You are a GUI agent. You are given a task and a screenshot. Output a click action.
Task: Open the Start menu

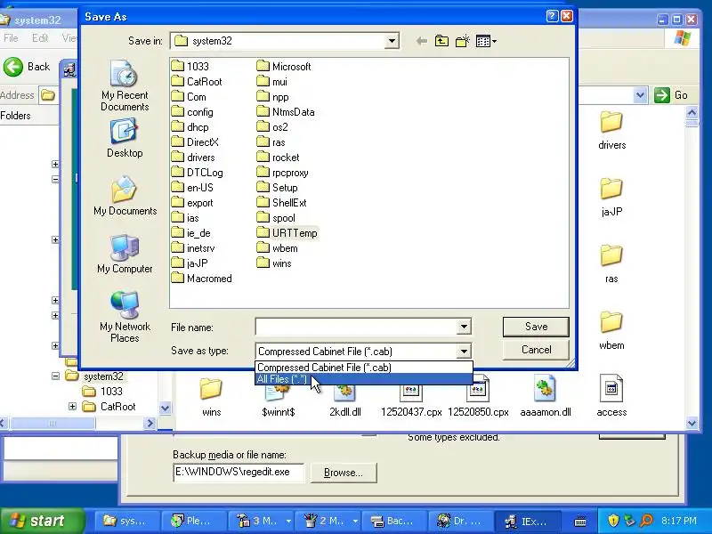[x=43, y=521]
